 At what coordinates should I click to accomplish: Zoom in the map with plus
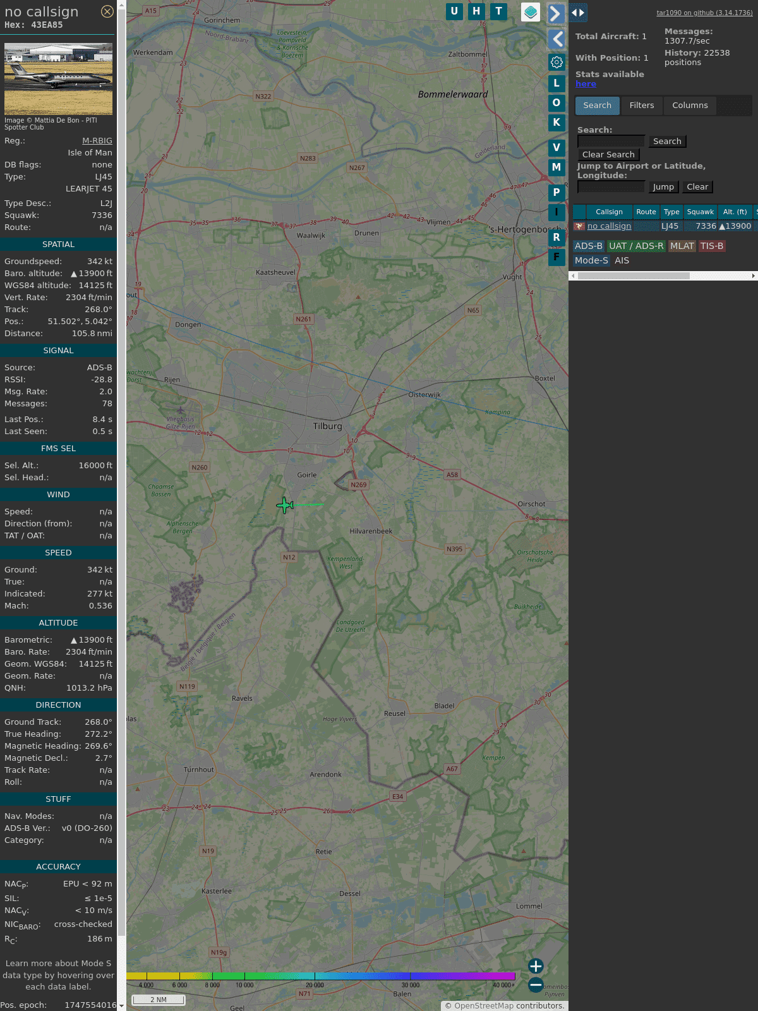coord(536,966)
